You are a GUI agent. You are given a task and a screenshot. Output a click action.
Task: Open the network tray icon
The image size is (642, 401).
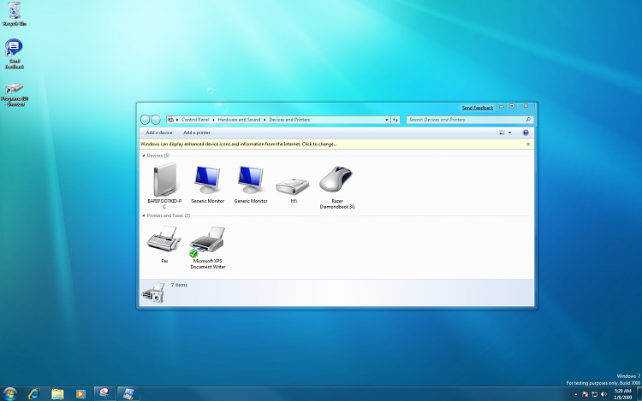click(x=595, y=394)
